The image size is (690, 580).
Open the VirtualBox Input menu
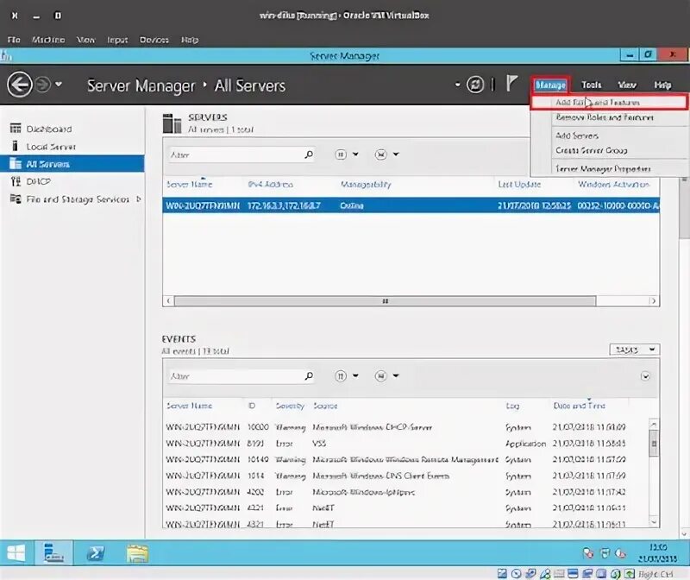click(117, 40)
